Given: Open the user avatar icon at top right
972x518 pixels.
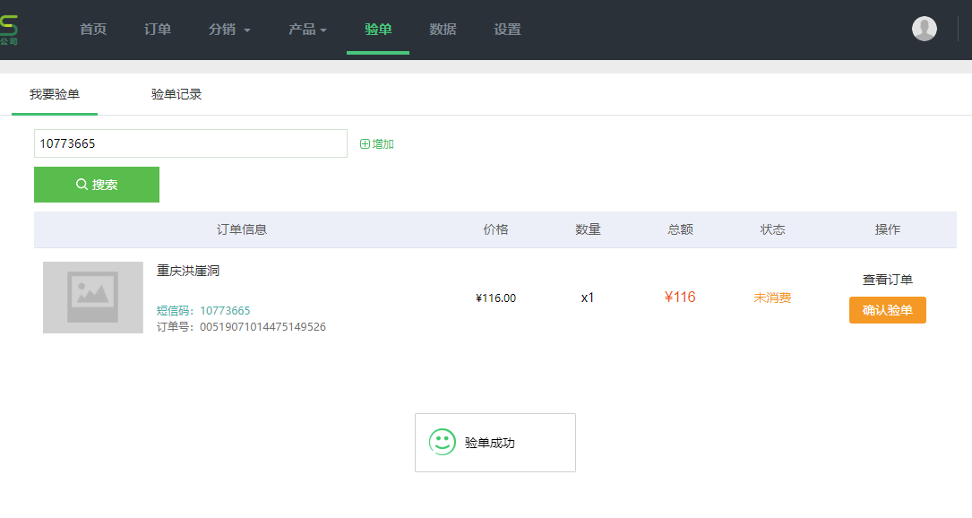Looking at the screenshot, I should click(x=924, y=28).
